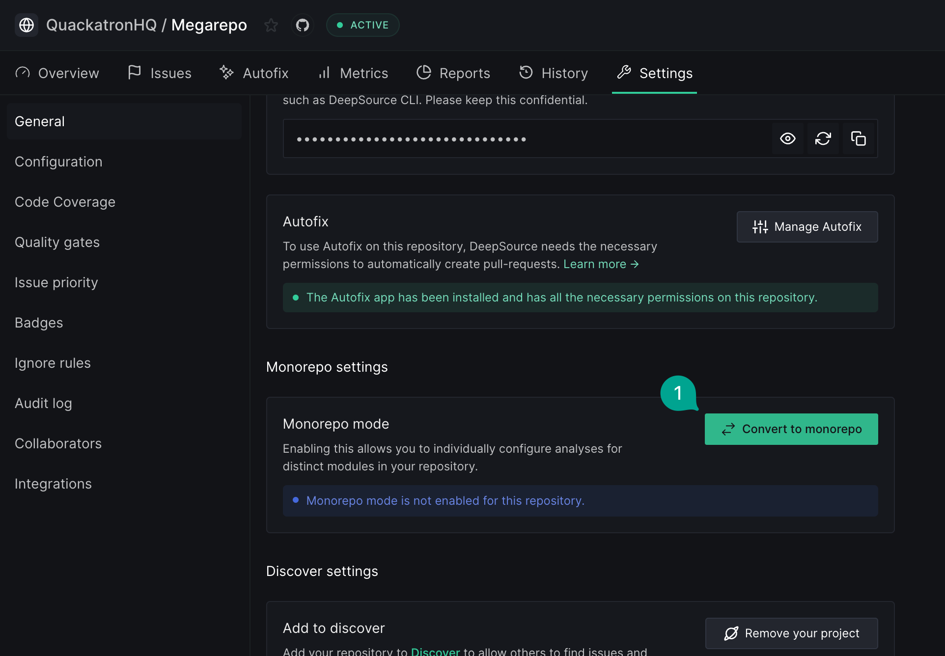
Task: Go to the Autofix tab
Action: point(254,73)
